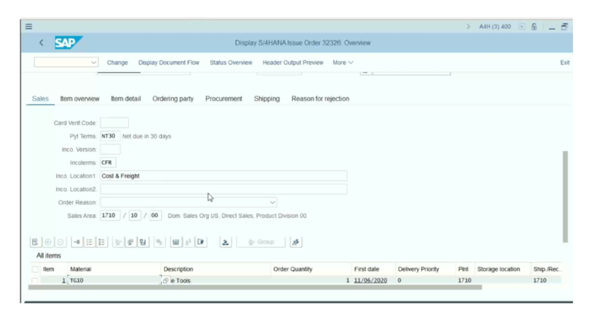594x319 pixels.
Task: Tick the checkbox for item 1 row
Action: click(35, 280)
